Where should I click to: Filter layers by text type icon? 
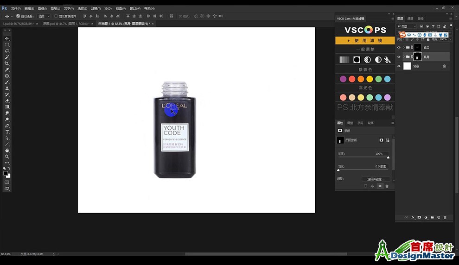tap(433, 26)
